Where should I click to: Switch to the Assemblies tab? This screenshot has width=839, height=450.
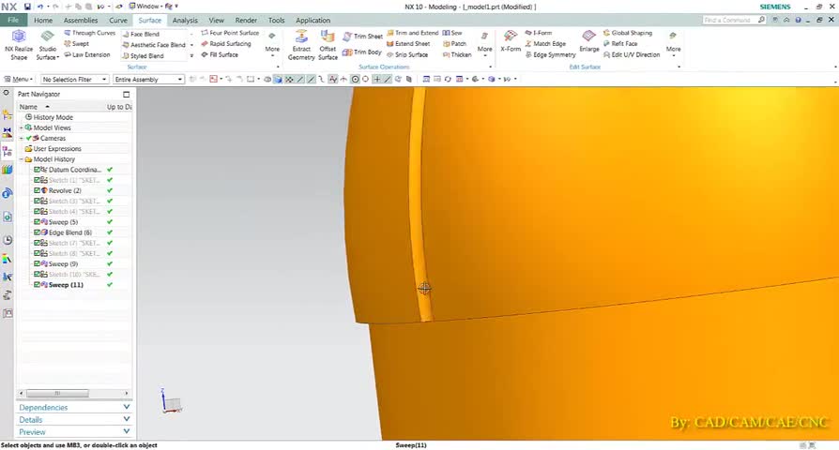81,21
